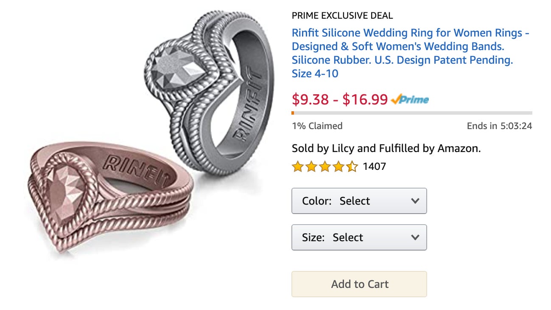This screenshot has width=551, height=310.
Task: Click the Prime badge logo
Action: point(410,100)
